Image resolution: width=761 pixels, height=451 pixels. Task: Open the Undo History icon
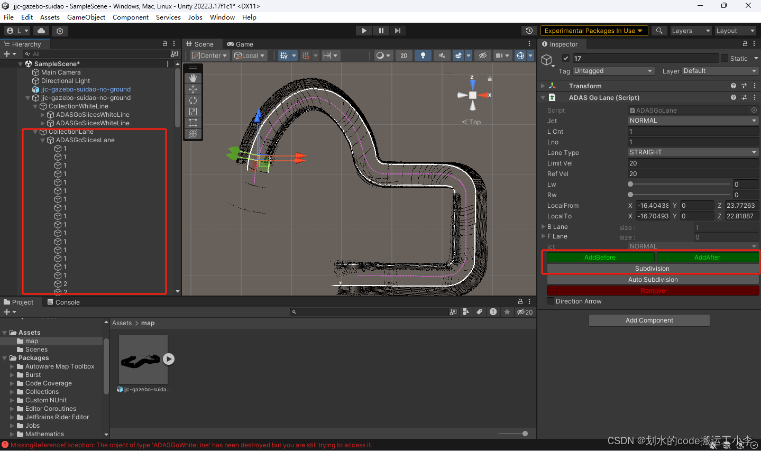tap(529, 31)
